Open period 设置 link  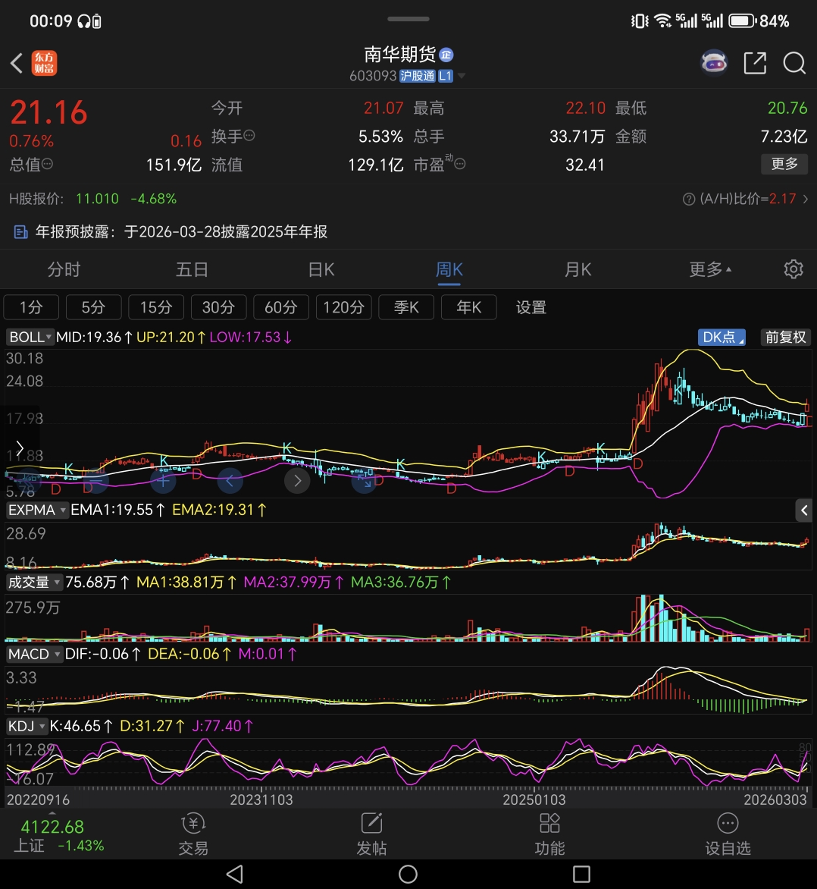531,307
